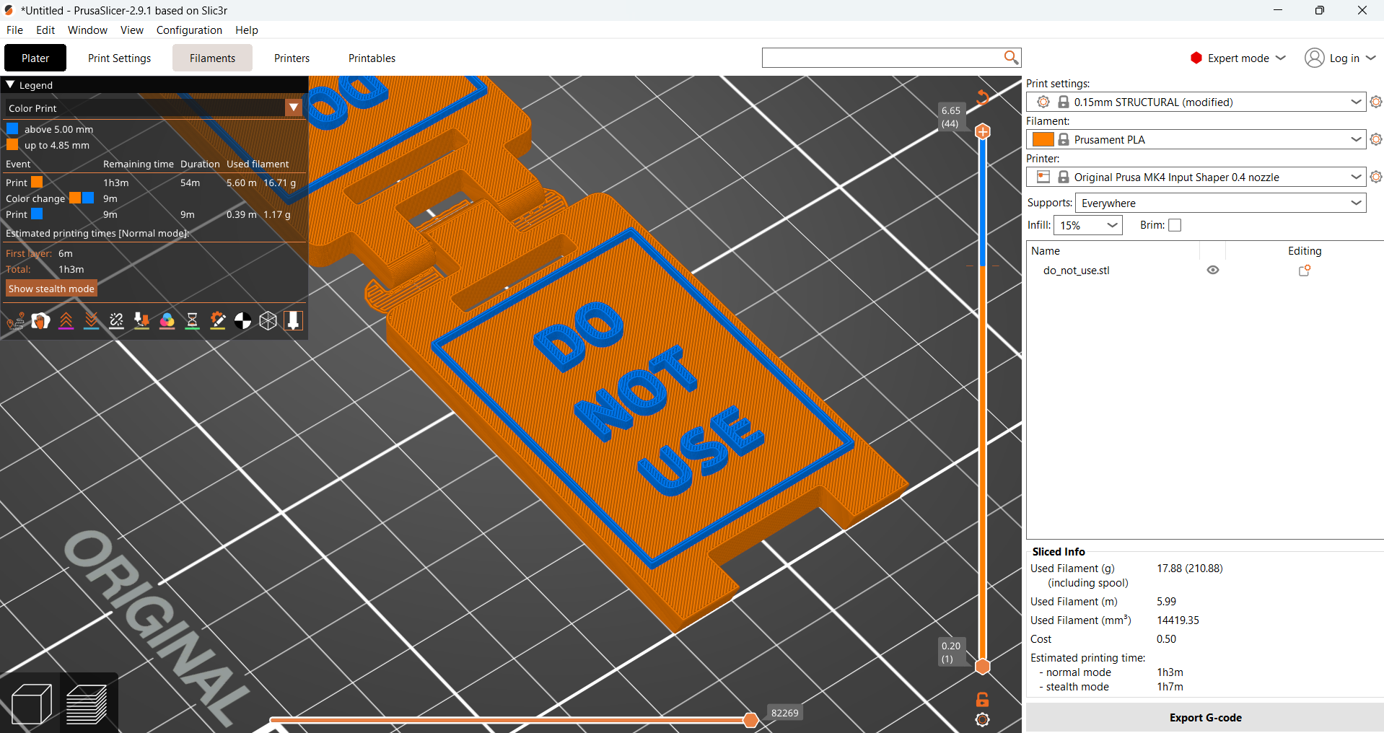Toggle wipe moves hand icon
This screenshot has width=1384, height=733.
tap(40, 321)
